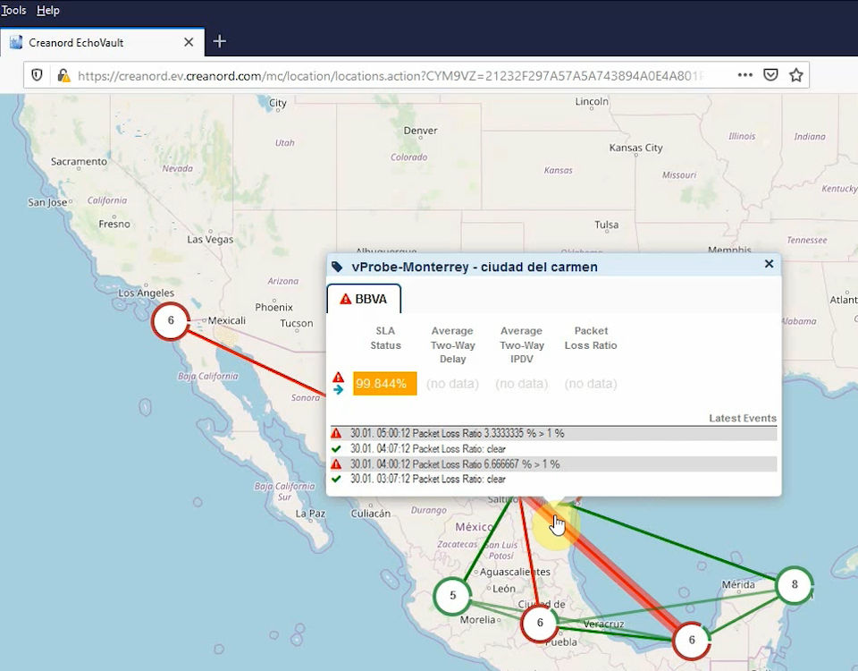Click warning icon of 05:00:12 event
The height and width of the screenshot is (671, 858).
(336, 433)
